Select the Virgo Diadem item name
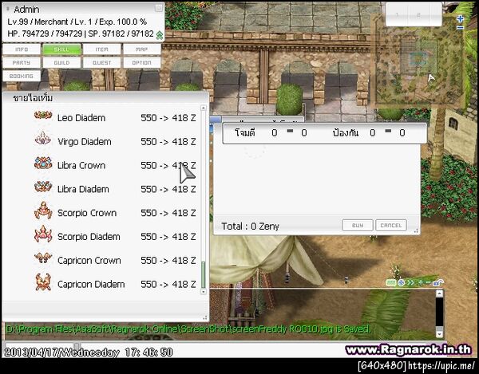 point(85,142)
